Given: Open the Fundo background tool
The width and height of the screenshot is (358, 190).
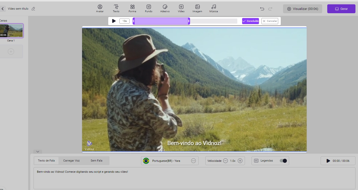Looking at the screenshot, I should point(149,8).
